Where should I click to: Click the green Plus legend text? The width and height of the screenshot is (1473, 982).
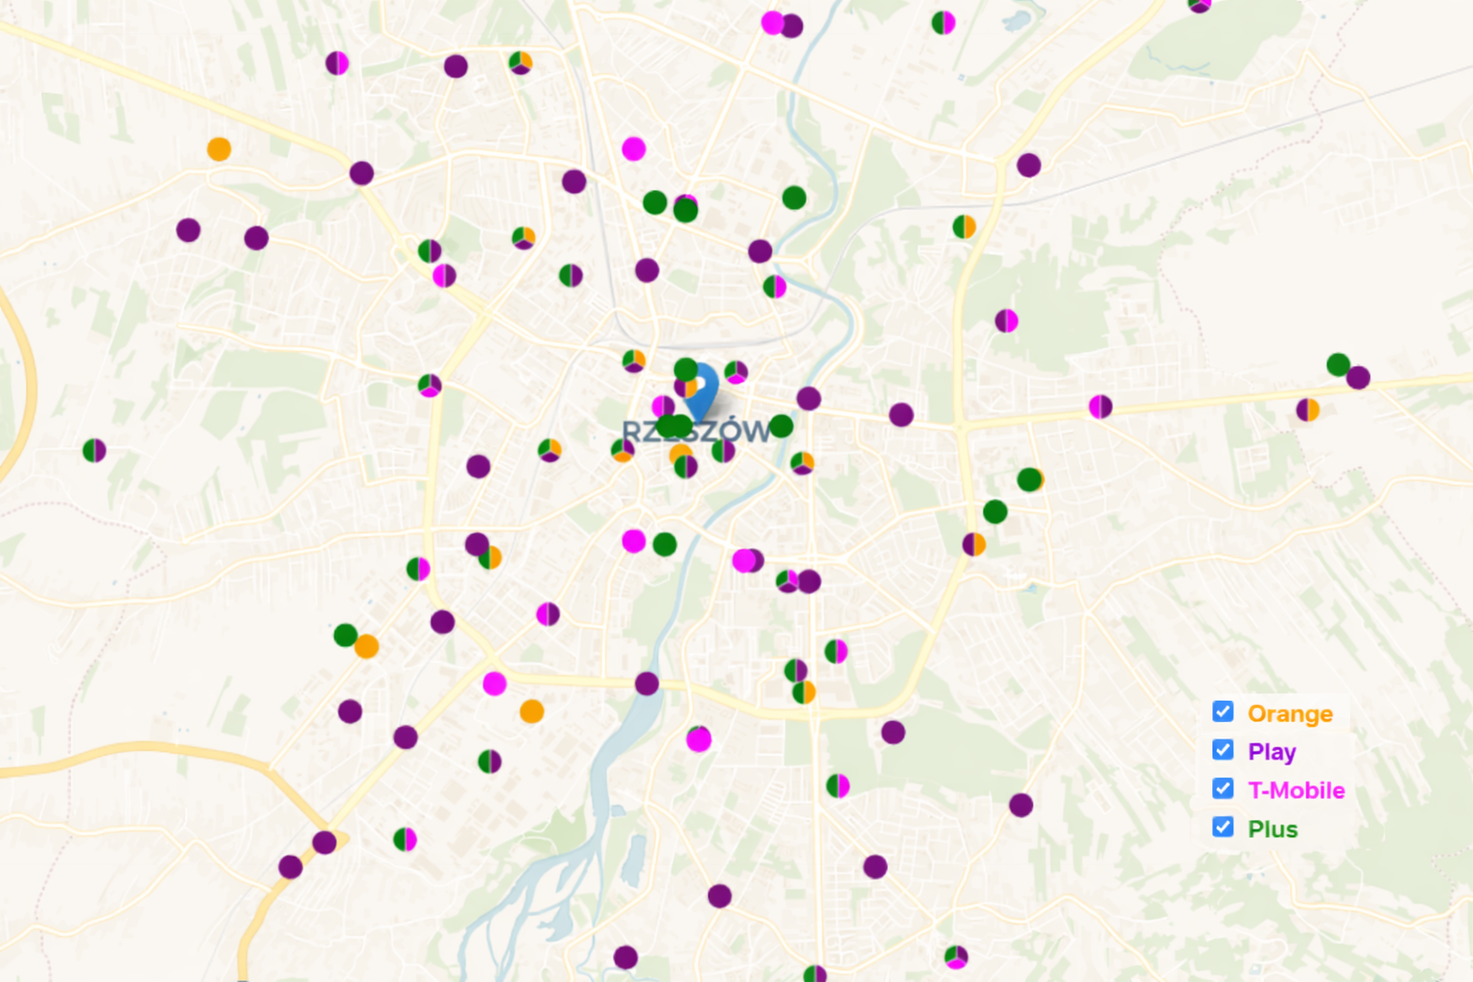[1273, 830]
